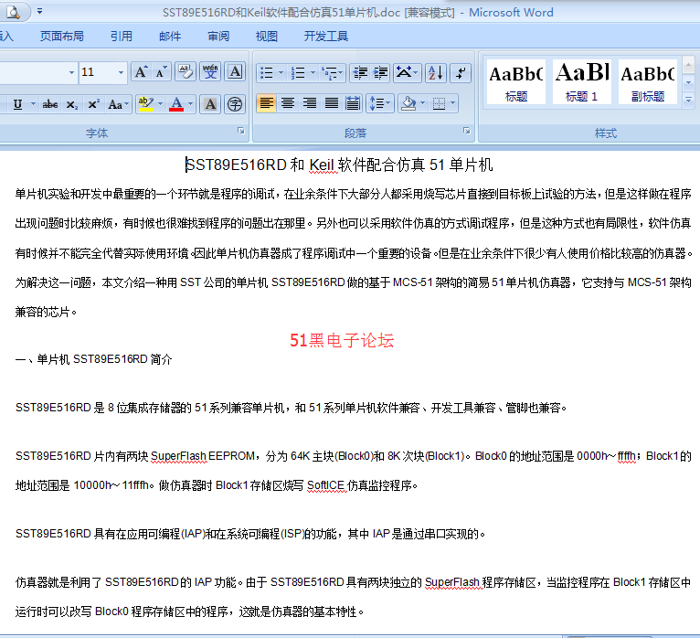Open the Phonetic Guide (wén) tool
The height and width of the screenshot is (638, 700).
click(210, 72)
